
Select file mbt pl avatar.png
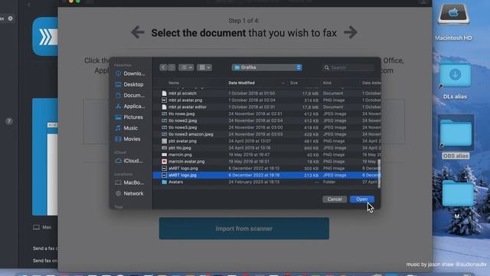tap(266, 100)
